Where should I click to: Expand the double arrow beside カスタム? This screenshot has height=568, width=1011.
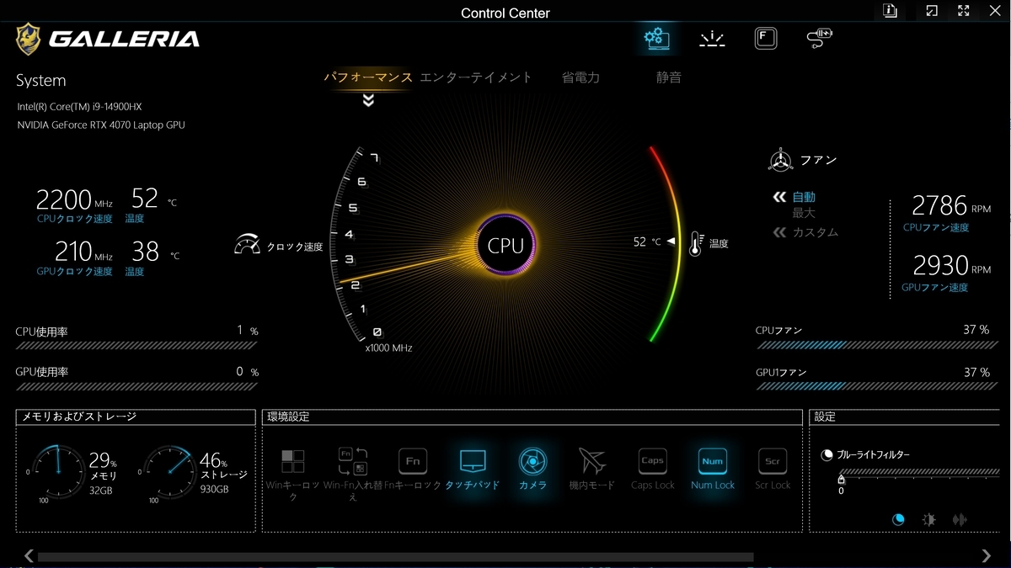coord(779,232)
